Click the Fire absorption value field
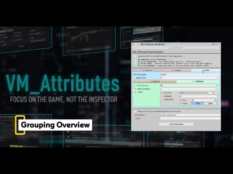Viewport: 233px width, 174px height. click(x=203, y=100)
